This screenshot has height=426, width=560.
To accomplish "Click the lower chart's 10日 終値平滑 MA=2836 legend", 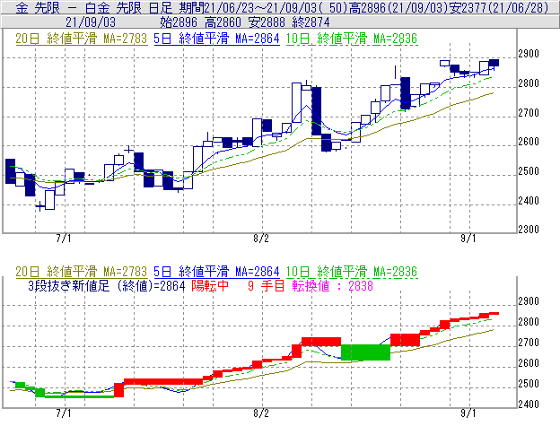I will tap(352, 272).
